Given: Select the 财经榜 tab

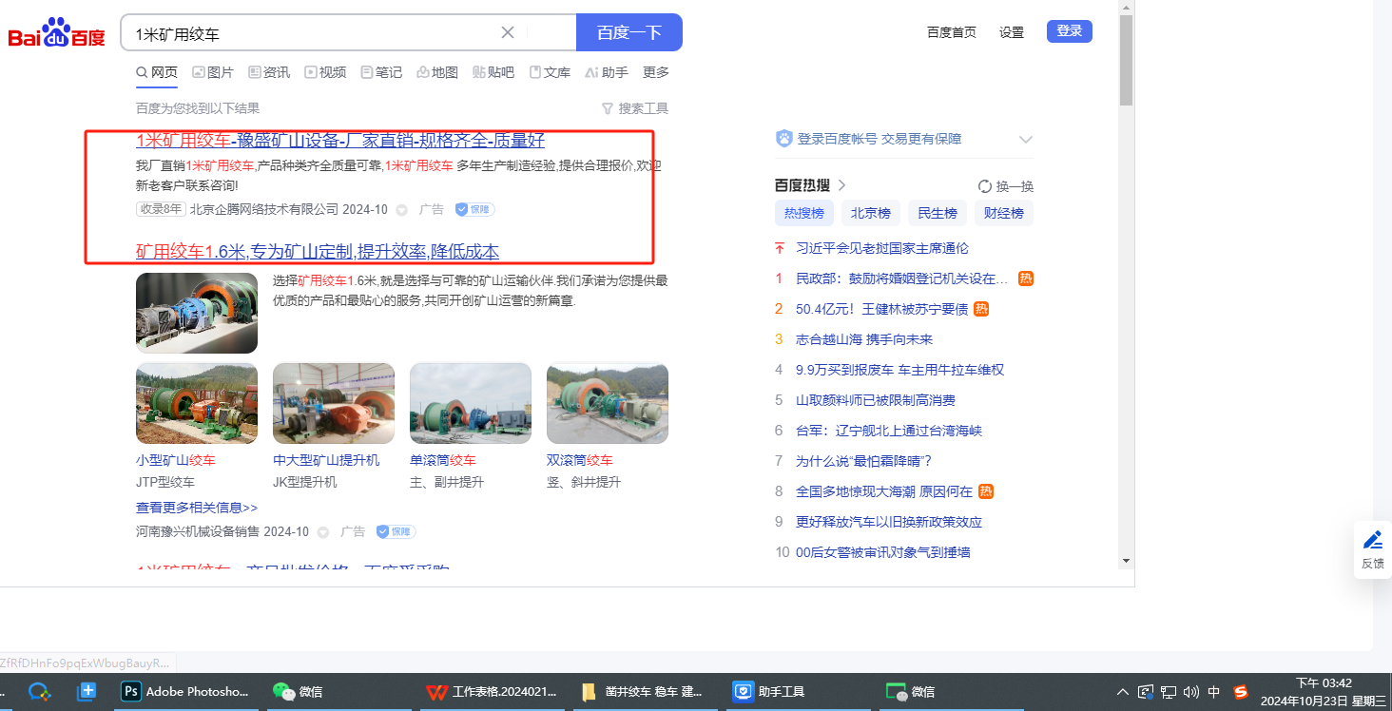Looking at the screenshot, I should pos(1004,213).
